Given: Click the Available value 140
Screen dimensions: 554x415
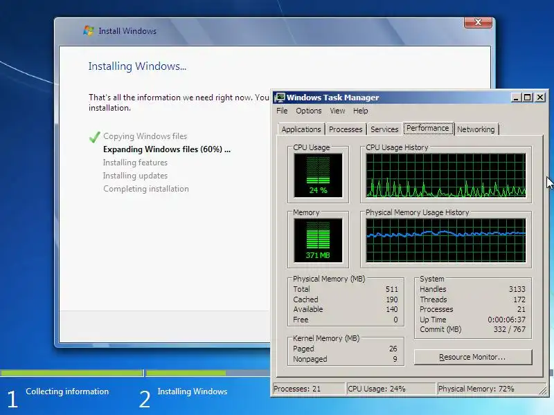Looking at the screenshot, I should click(x=392, y=309).
